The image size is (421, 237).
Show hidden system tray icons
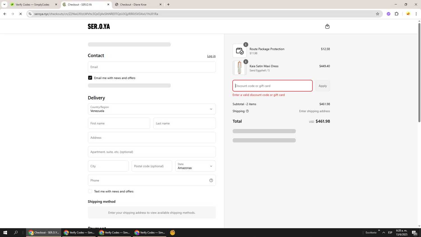[384, 233]
